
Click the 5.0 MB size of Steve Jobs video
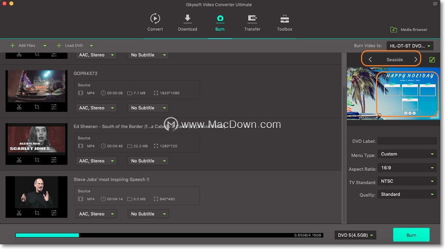[139, 199]
